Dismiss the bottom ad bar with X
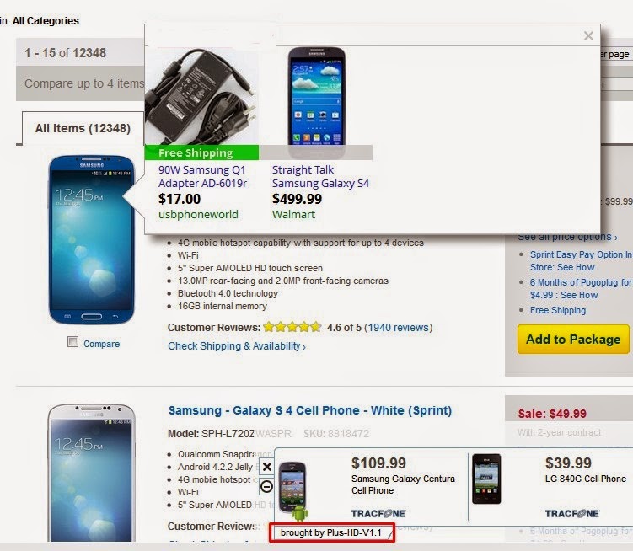The image size is (633, 551). (267, 467)
